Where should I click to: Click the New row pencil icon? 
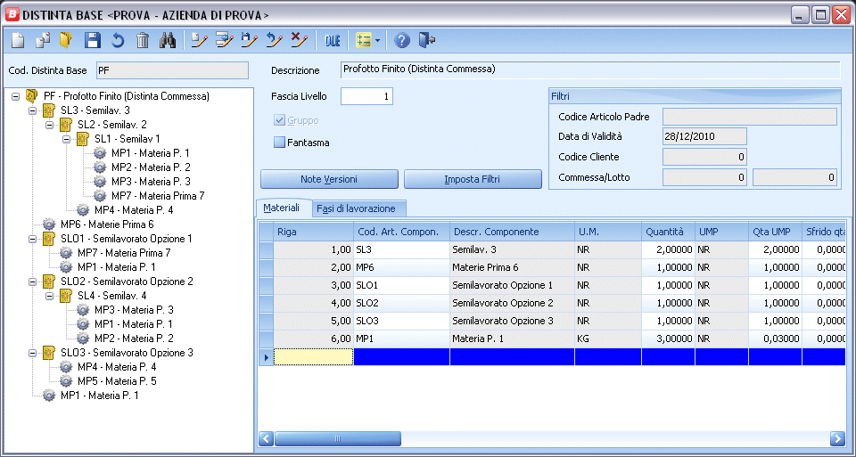[x=199, y=40]
